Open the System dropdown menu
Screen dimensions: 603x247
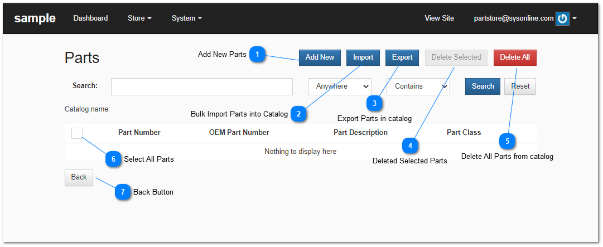(186, 18)
